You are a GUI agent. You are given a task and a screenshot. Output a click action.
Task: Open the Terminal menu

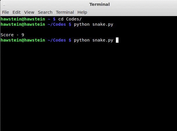point(65,12)
